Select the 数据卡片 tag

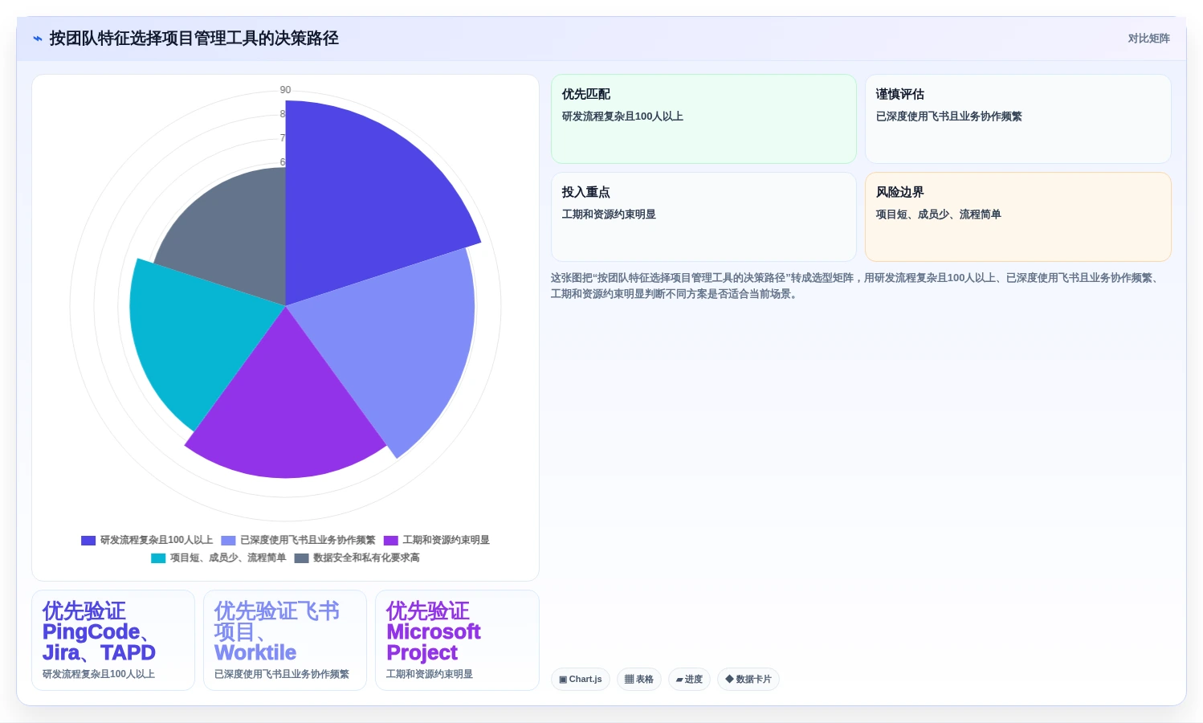click(x=748, y=680)
